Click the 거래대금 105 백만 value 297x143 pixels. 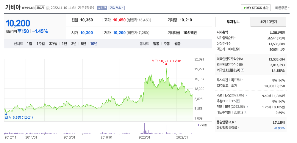(190, 33)
